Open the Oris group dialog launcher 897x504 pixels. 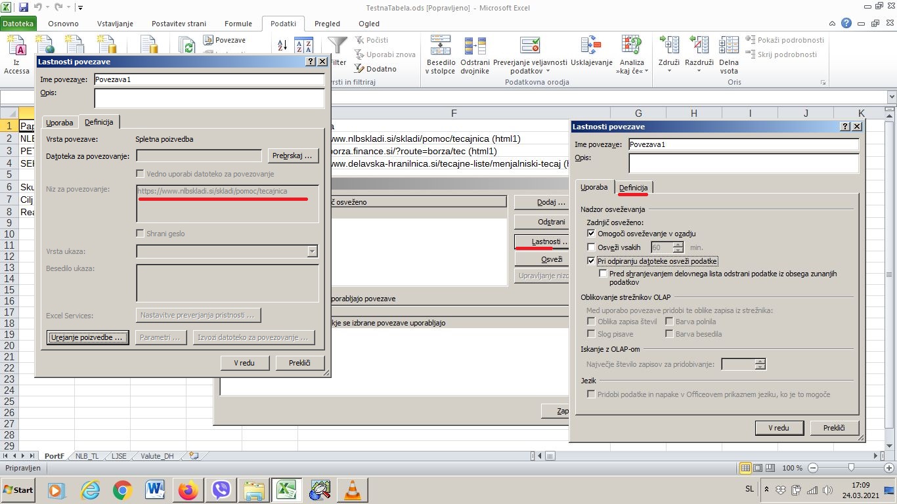pyautogui.click(x=823, y=83)
